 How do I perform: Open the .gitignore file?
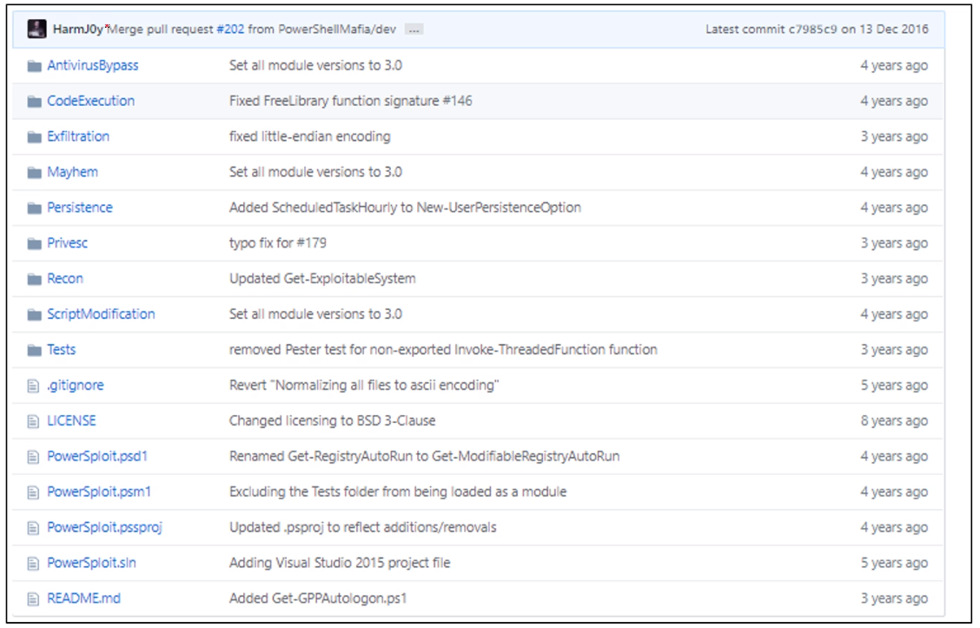click(x=76, y=386)
